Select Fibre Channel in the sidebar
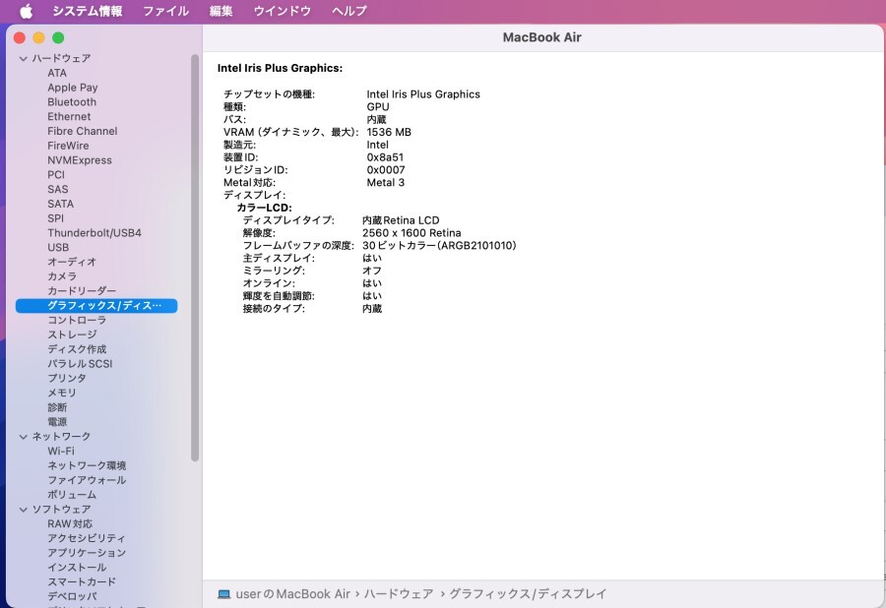 pyautogui.click(x=83, y=131)
